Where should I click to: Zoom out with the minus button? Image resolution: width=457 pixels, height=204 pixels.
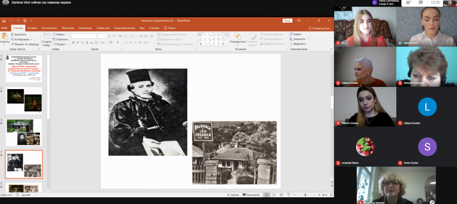(294, 195)
